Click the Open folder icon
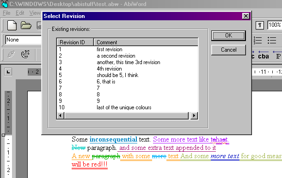 pyautogui.click(x=26, y=25)
